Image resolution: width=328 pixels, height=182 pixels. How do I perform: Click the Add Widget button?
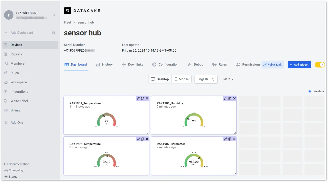tap(299, 65)
